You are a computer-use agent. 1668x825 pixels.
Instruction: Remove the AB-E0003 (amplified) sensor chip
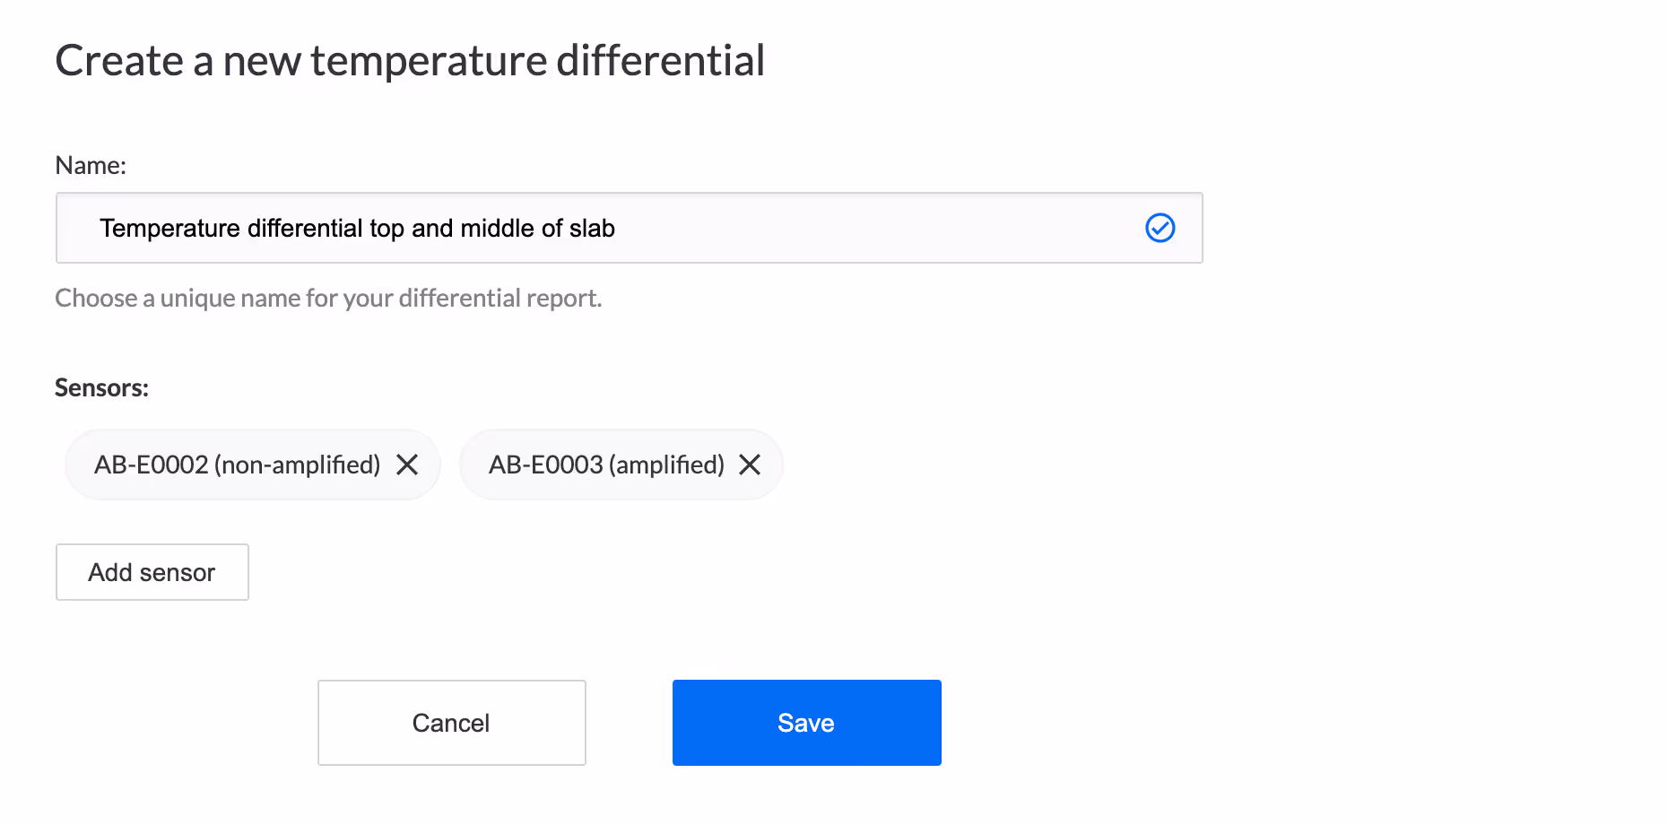click(x=750, y=465)
